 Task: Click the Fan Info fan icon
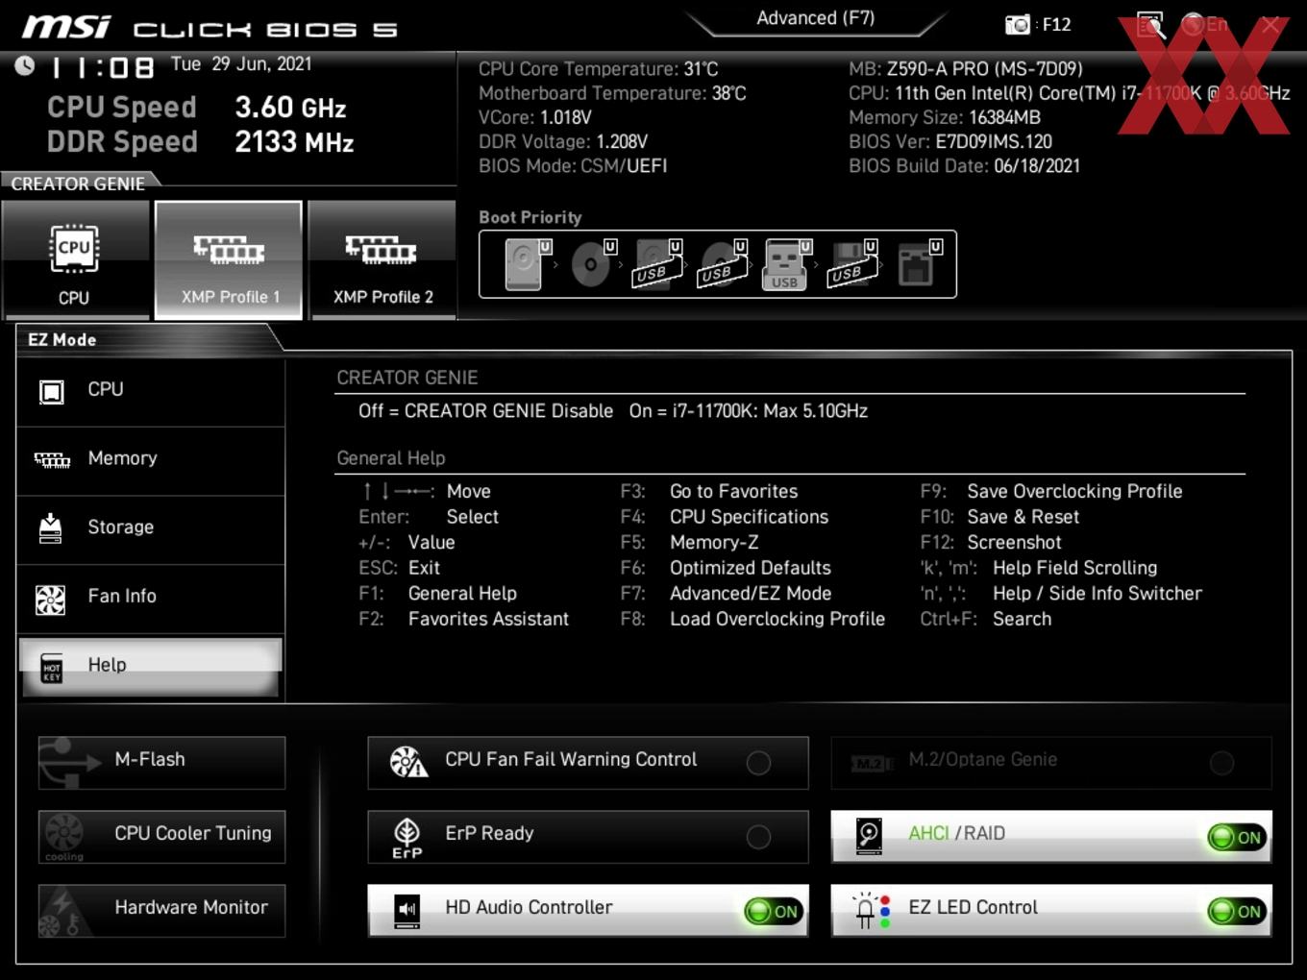tap(50, 600)
